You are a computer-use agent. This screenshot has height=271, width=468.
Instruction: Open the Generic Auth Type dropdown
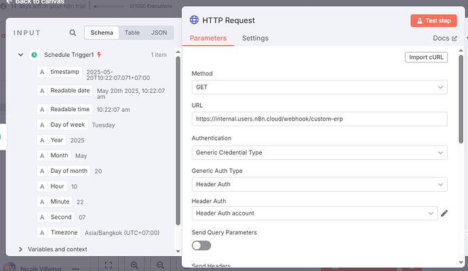coord(319,184)
